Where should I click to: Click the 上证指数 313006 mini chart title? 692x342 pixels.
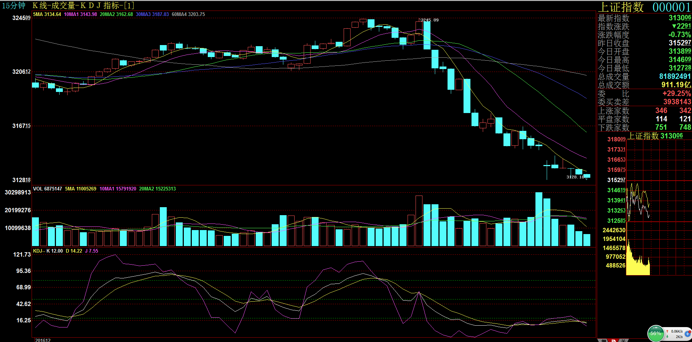pos(656,136)
